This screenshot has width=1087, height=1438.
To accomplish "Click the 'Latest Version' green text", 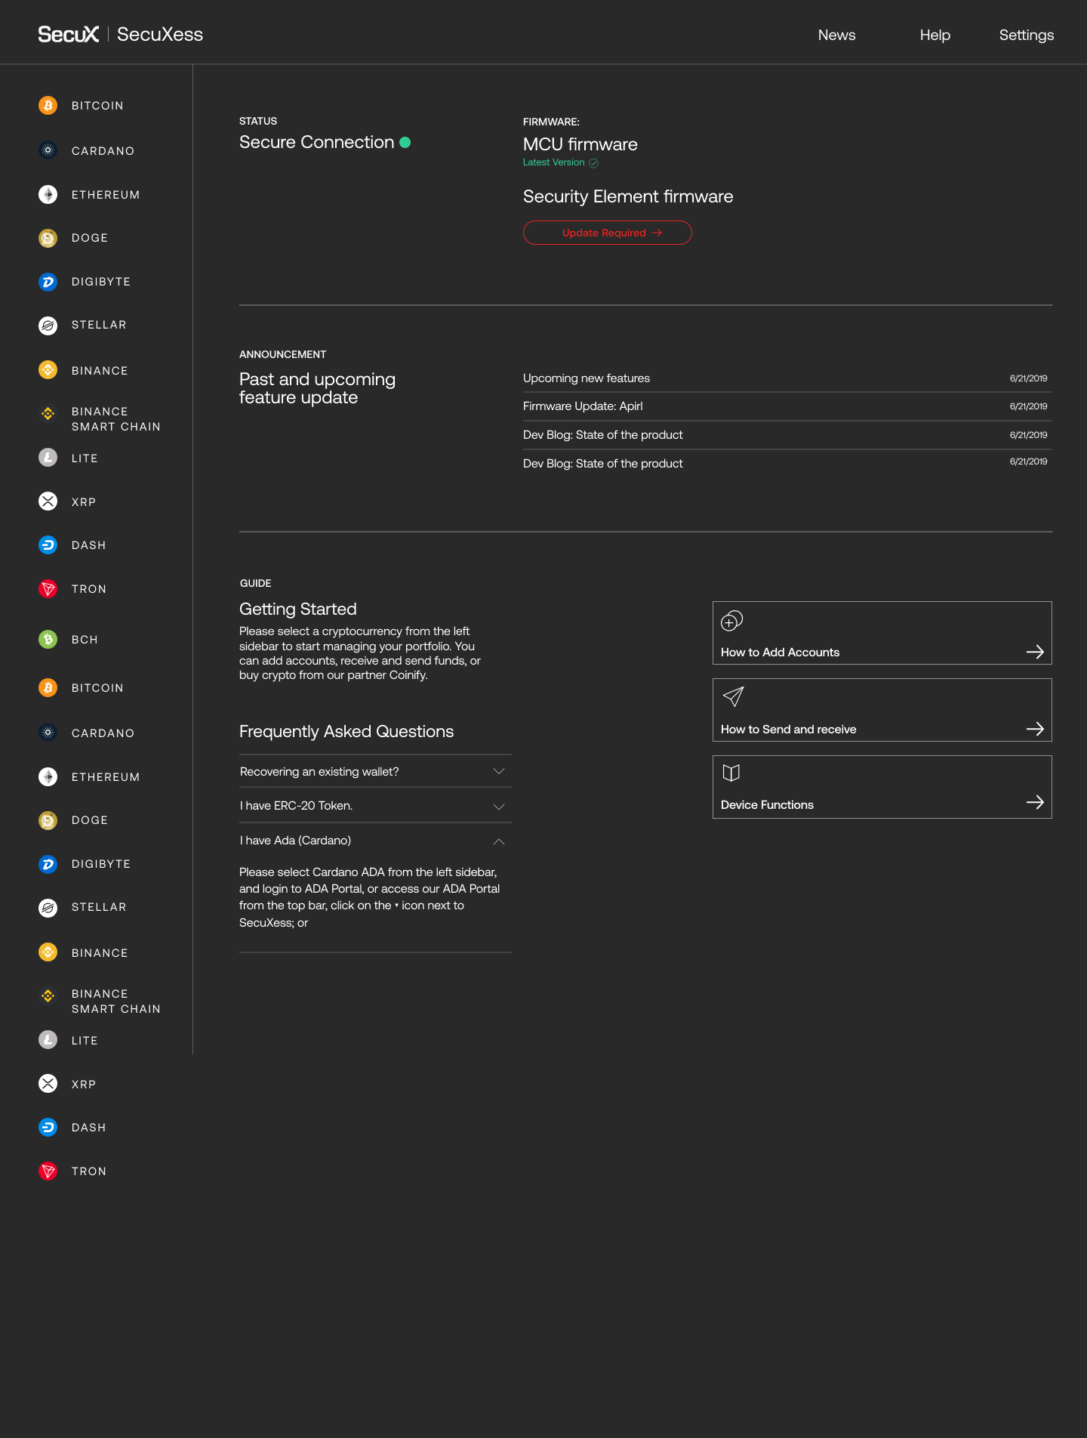I will point(553,162).
